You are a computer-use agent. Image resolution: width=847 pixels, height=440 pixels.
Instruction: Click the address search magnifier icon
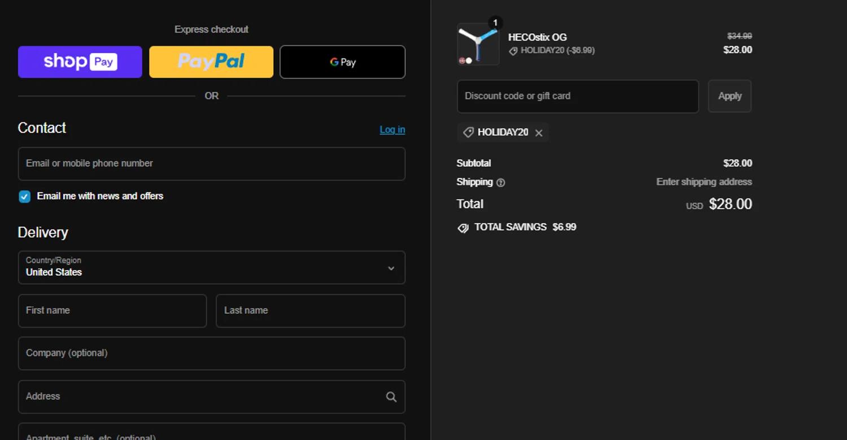391,397
